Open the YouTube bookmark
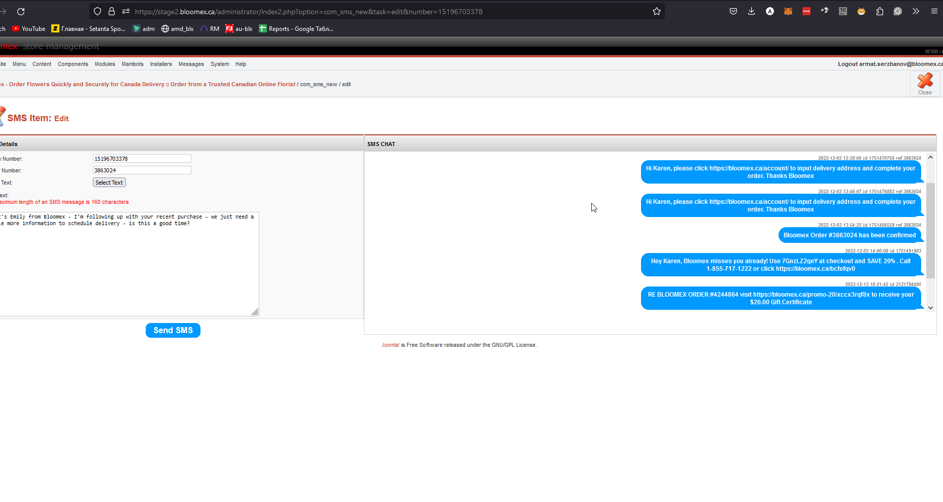Image resolution: width=943 pixels, height=502 pixels. point(28,29)
